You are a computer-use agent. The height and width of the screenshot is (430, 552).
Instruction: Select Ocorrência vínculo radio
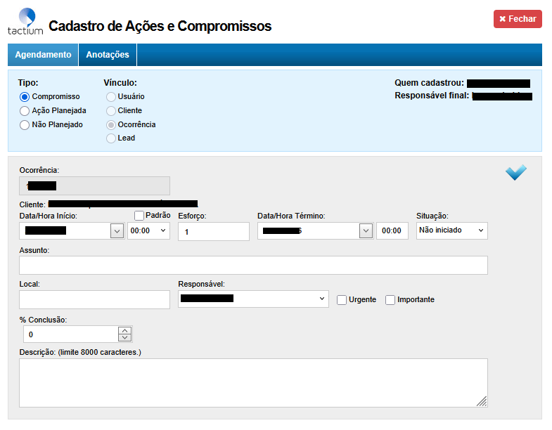[x=111, y=125]
